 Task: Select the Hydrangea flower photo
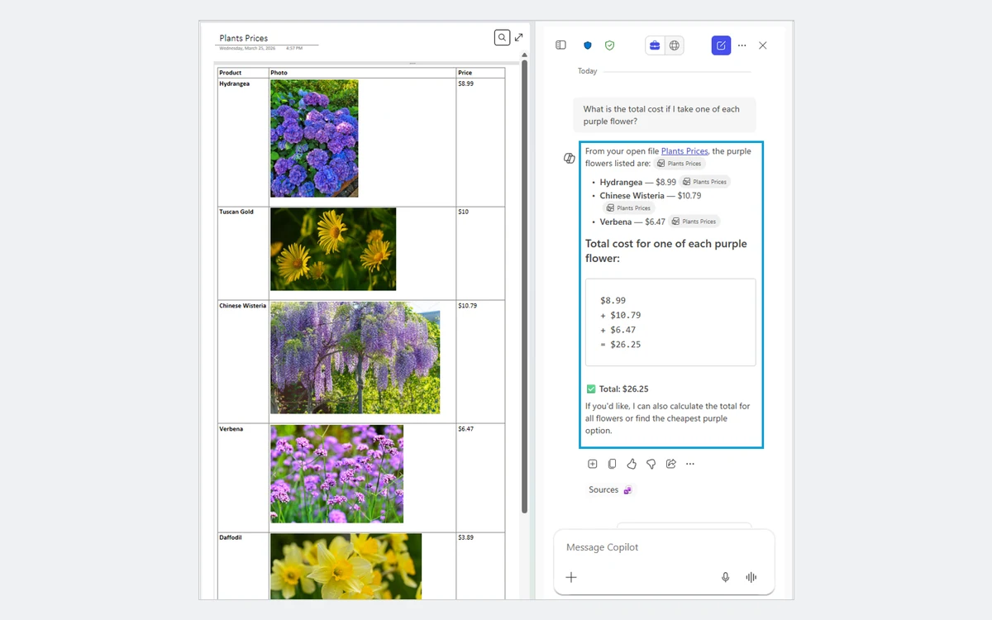pos(314,138)
